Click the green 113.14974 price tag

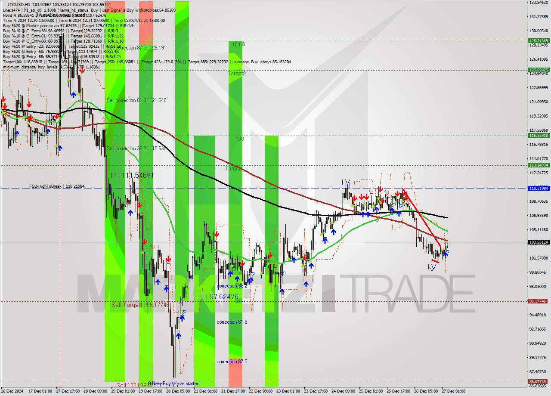[x=538, y=165]
